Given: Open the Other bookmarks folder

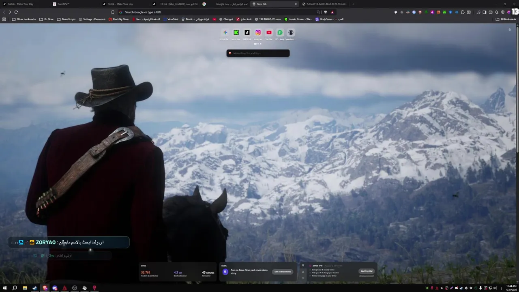Looking at the screenshot, I should point(24,19).
